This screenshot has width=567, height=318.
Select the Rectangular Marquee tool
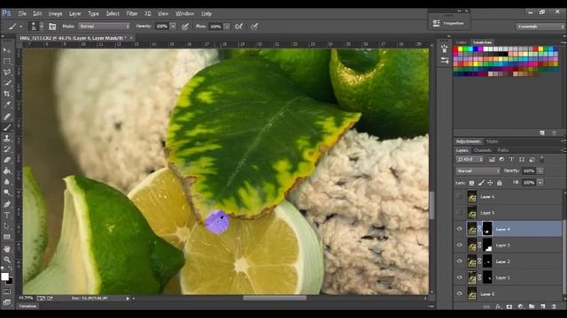[x=7, y=61]
